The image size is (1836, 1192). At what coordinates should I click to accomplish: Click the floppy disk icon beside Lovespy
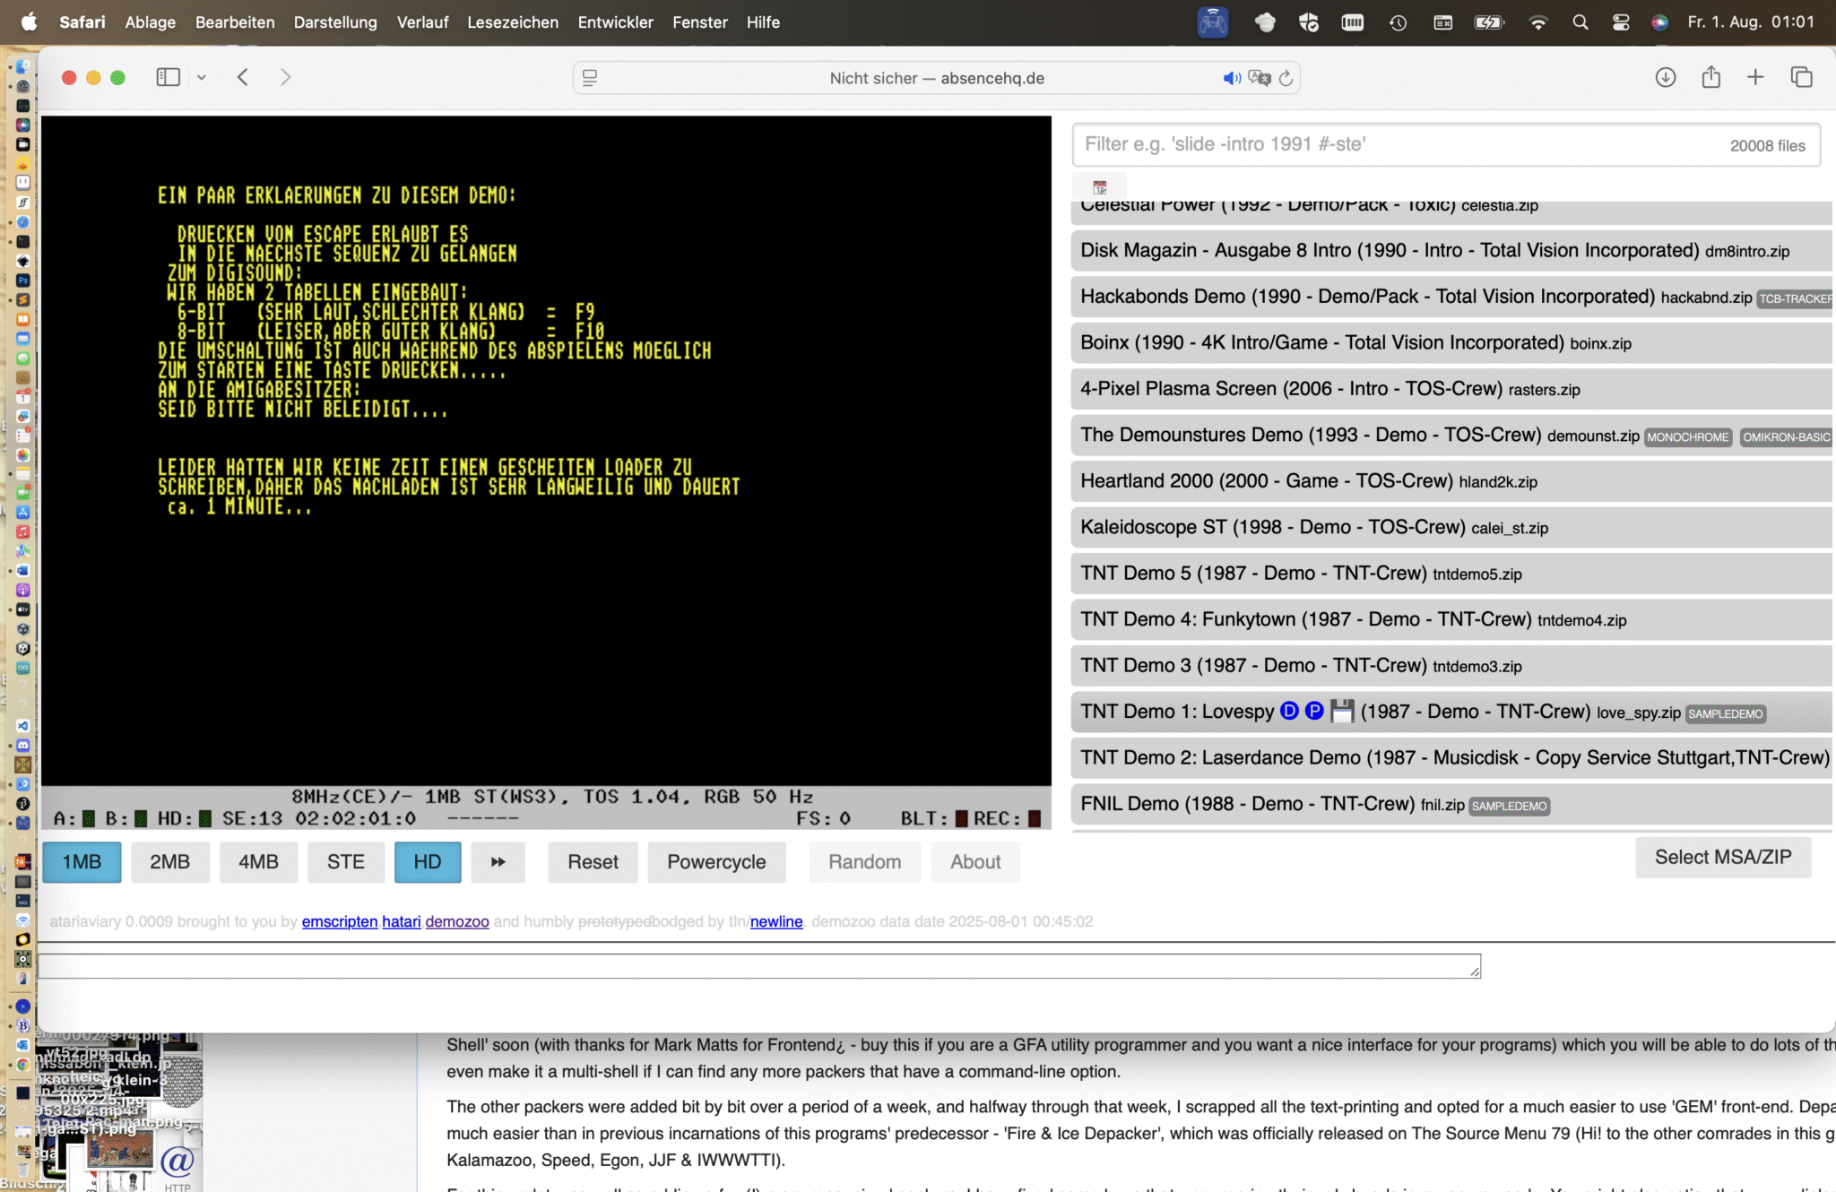(1342, 711)
